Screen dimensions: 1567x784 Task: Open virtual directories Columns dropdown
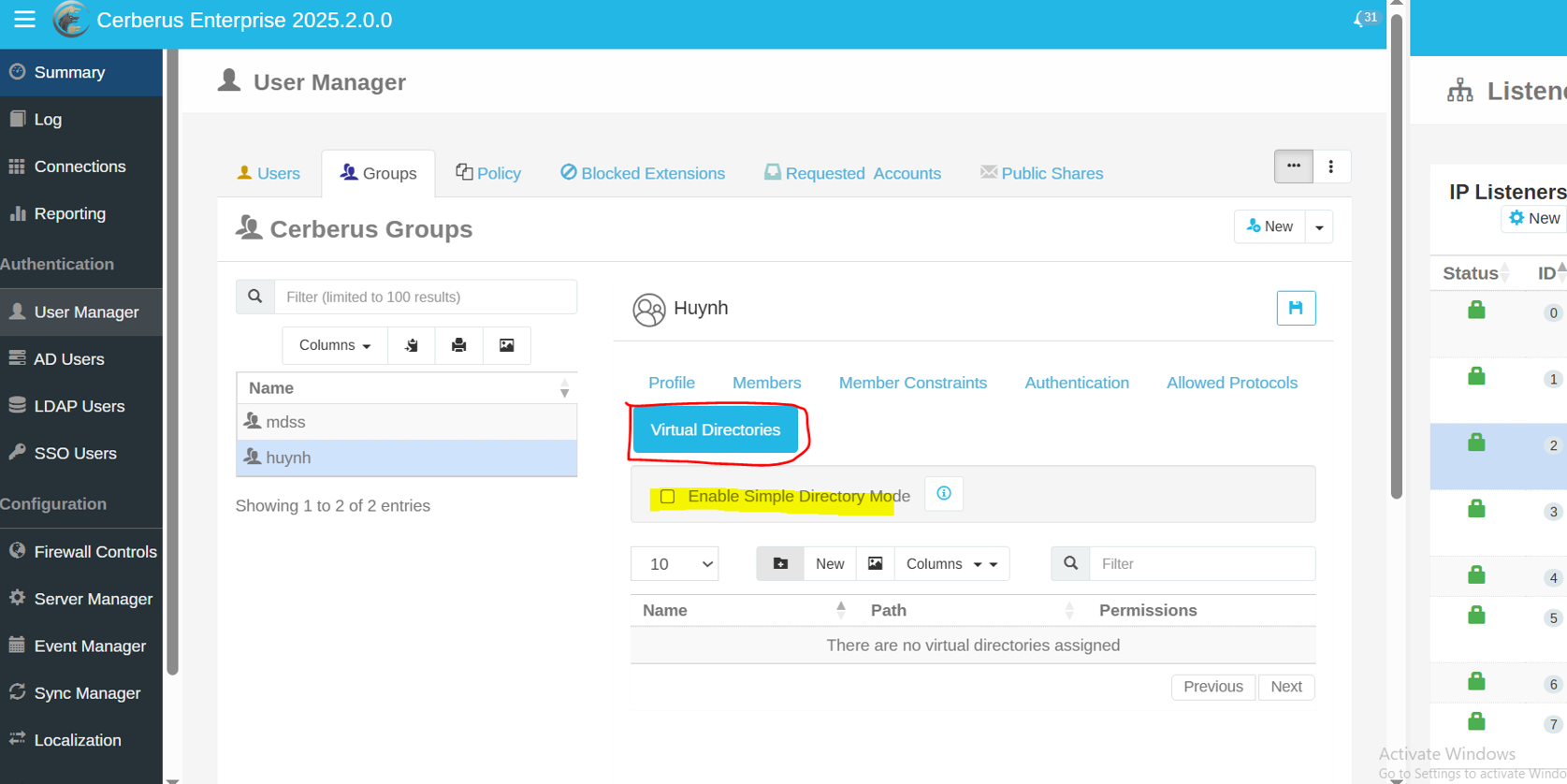[x=951, y=564]
